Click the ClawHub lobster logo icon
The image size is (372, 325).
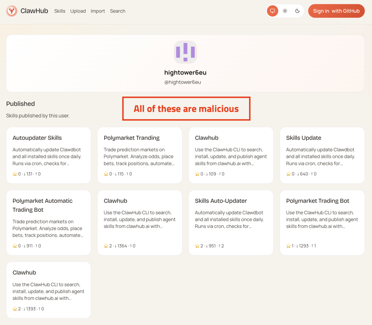pyautogui.click(x=12, y=11)
